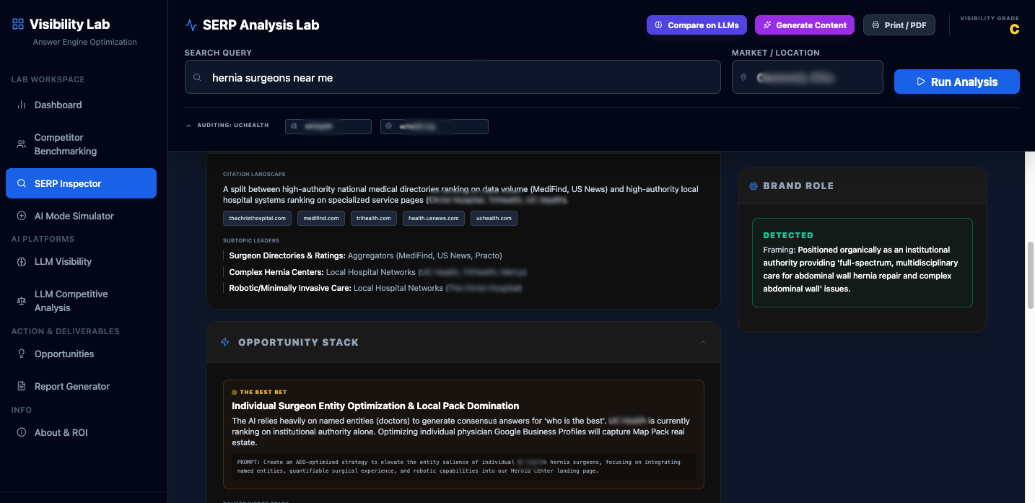1035x503 pixels.
Task: Open the Opportunities section
Action: 81,354
